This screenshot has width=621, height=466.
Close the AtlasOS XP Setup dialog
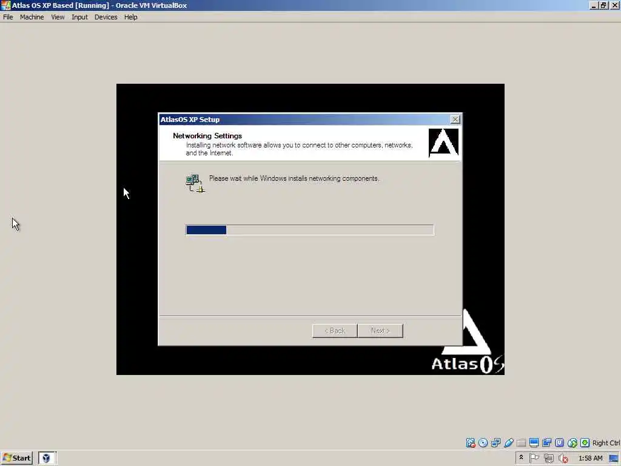(x=455, y=120)
